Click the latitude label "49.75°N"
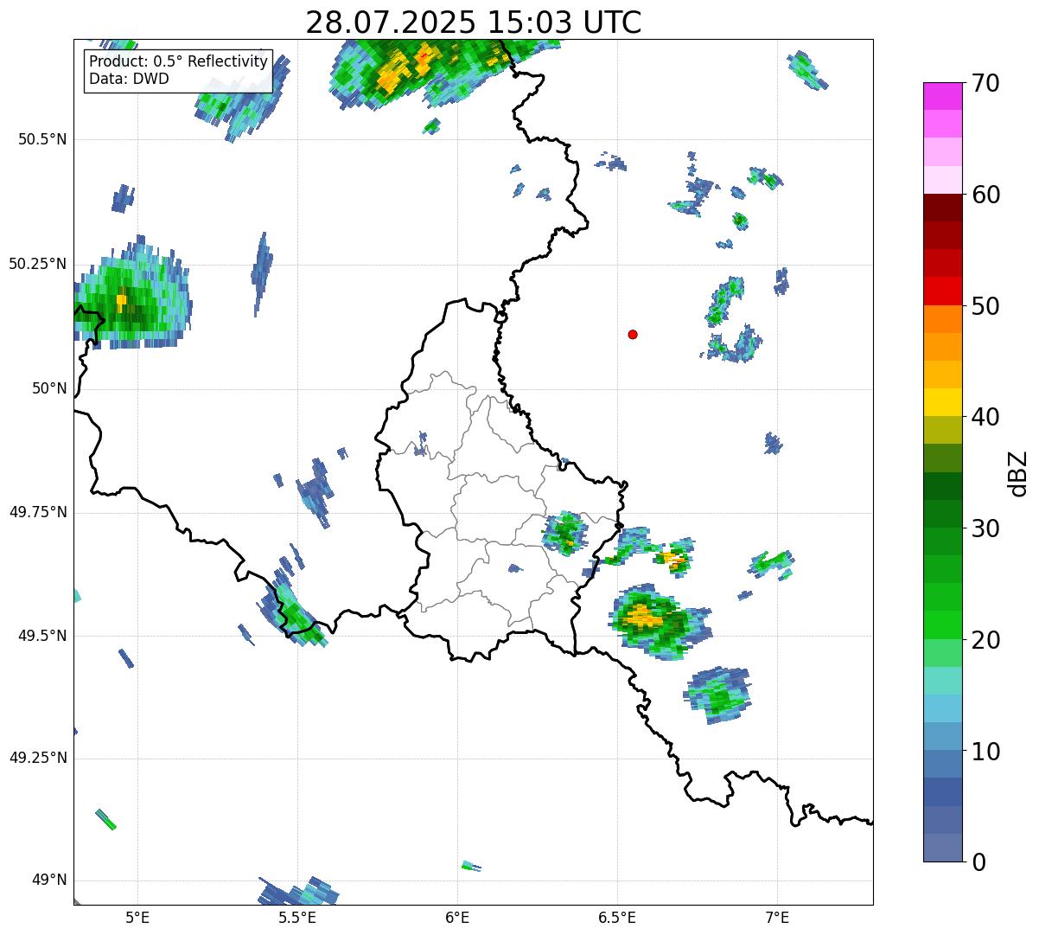 tap(38, 512)
